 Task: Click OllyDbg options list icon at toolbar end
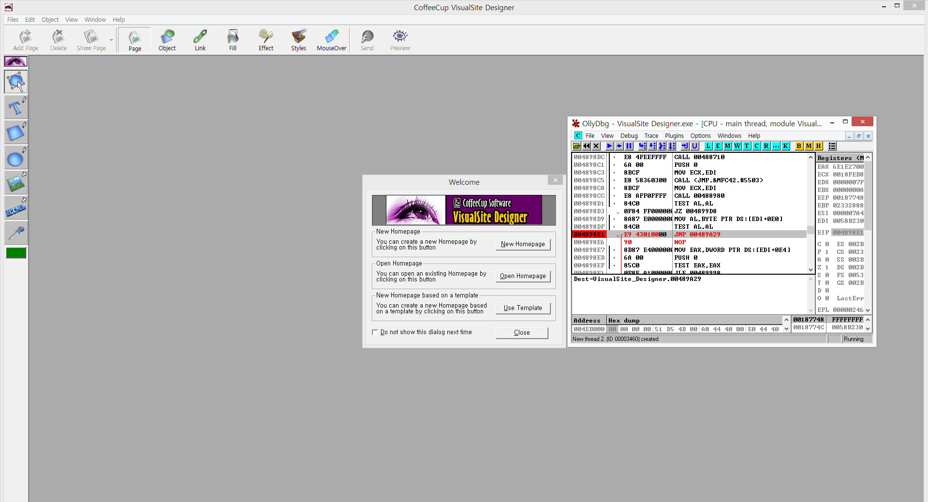(832, 146)
